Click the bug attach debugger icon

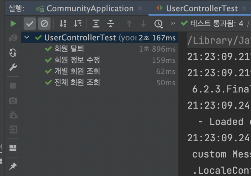pos(13,115)
